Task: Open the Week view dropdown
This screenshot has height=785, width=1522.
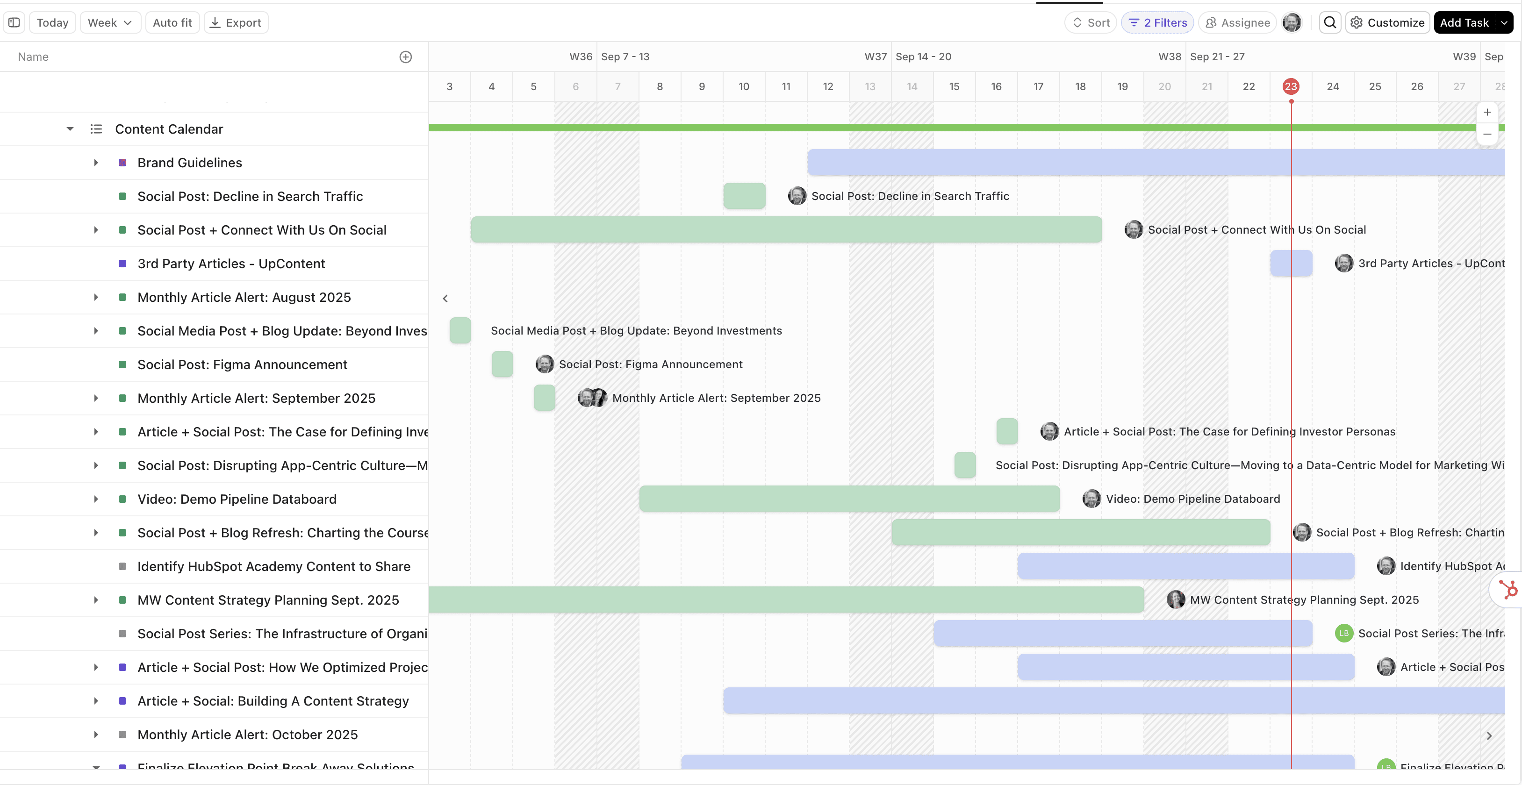Action: (x=110, y=22)
